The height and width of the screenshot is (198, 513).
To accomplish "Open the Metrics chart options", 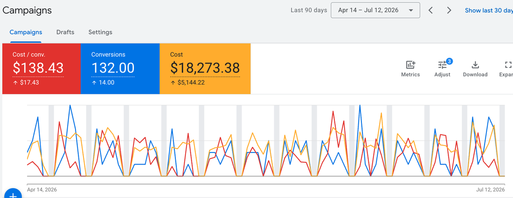I will (410, 69).
